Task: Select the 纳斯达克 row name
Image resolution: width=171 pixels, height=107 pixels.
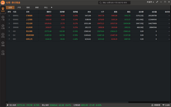Action: click(29, 39)
